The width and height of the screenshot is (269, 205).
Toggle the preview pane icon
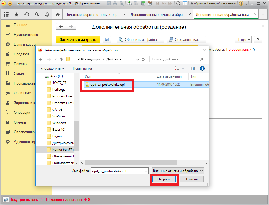(x=192, y=68)
